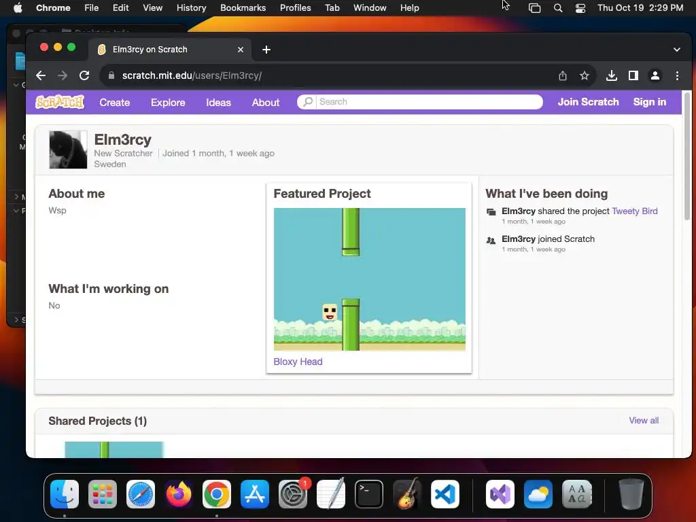Open the File menu
696x522 pixels.
tap(92, 8)
